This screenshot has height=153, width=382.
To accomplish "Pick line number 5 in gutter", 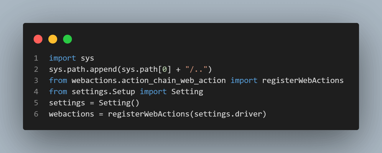I will (x=36, y=103).
